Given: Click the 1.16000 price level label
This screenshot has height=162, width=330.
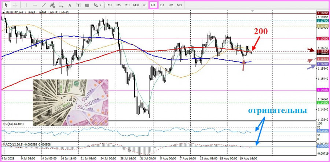Looking at the screenshot, I should point(323,64).
